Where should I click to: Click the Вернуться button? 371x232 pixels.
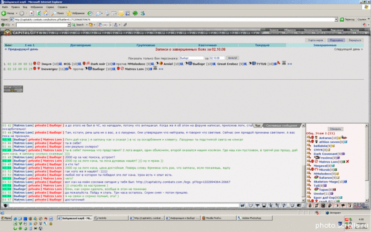tap(355, 40)
